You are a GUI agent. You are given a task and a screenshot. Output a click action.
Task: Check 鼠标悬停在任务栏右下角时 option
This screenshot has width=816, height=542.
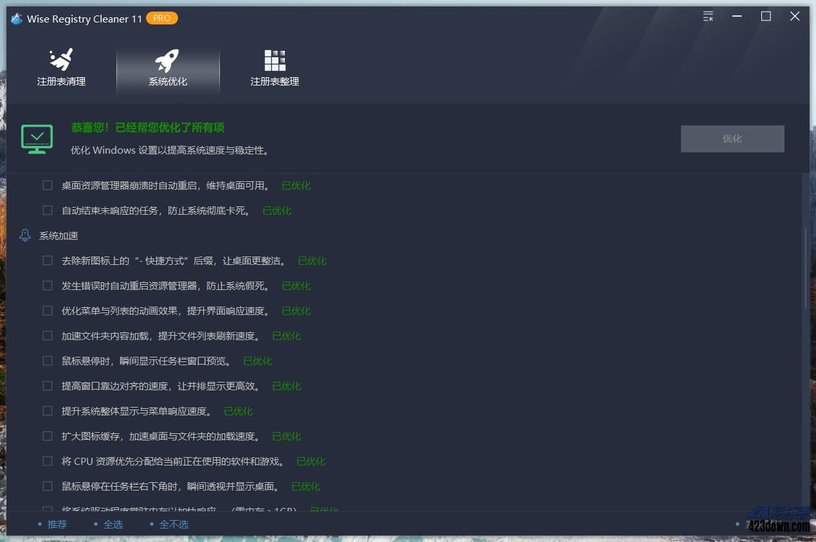tap(48, 486)
